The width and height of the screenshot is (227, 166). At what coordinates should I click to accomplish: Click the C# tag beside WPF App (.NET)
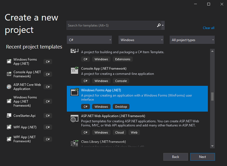click(48, 127)
